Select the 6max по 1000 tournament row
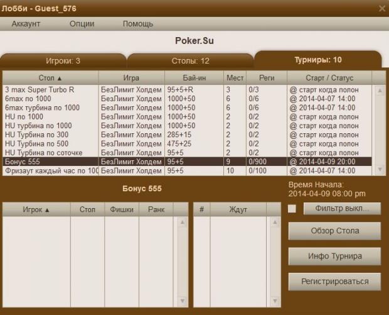Screen dimensions: 389x315 pos(187,99)
